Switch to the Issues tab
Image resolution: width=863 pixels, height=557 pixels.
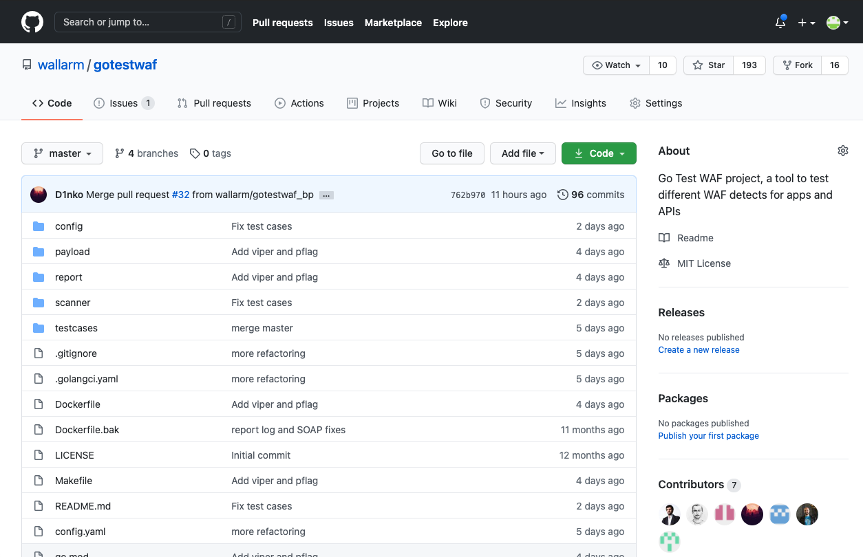[124, 103]
